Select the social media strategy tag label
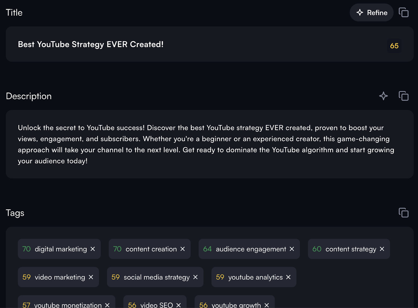 tap(157, 277)
